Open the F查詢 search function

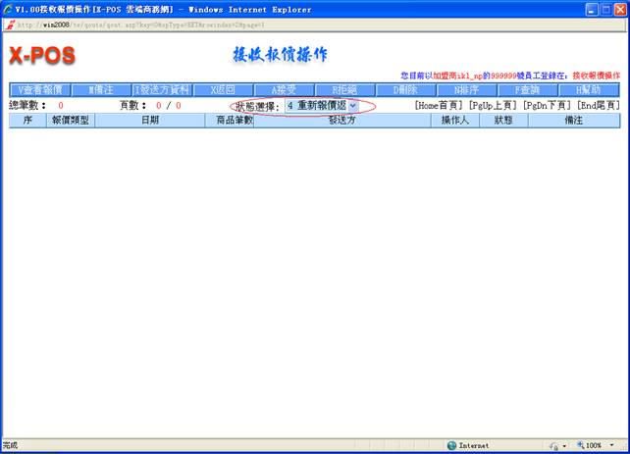[x=527, y=89]
